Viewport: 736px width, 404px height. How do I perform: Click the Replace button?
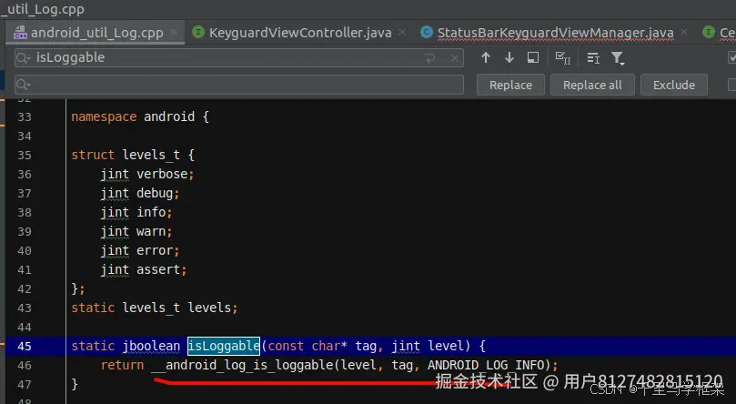[510, 85]
